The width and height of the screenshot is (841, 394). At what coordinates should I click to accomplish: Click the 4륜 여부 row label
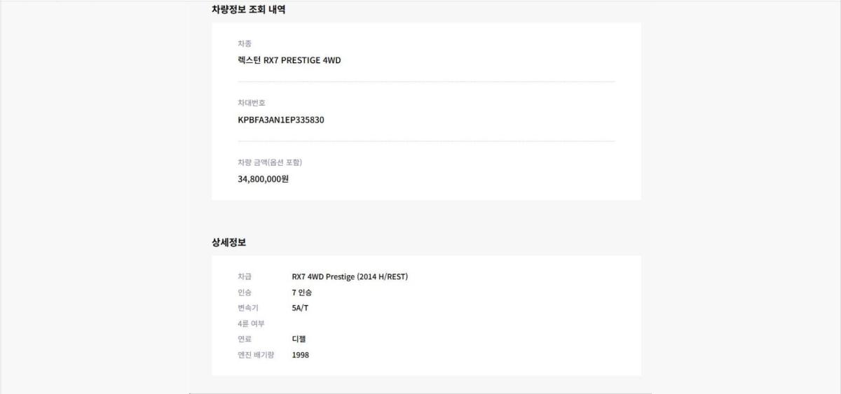pos(252,323)
